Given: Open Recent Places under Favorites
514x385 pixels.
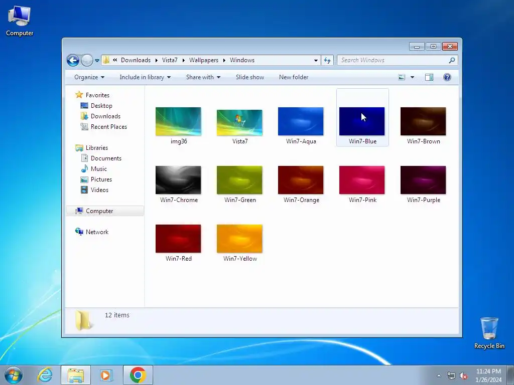Looking at the screenshot, I should click(108, 127).
